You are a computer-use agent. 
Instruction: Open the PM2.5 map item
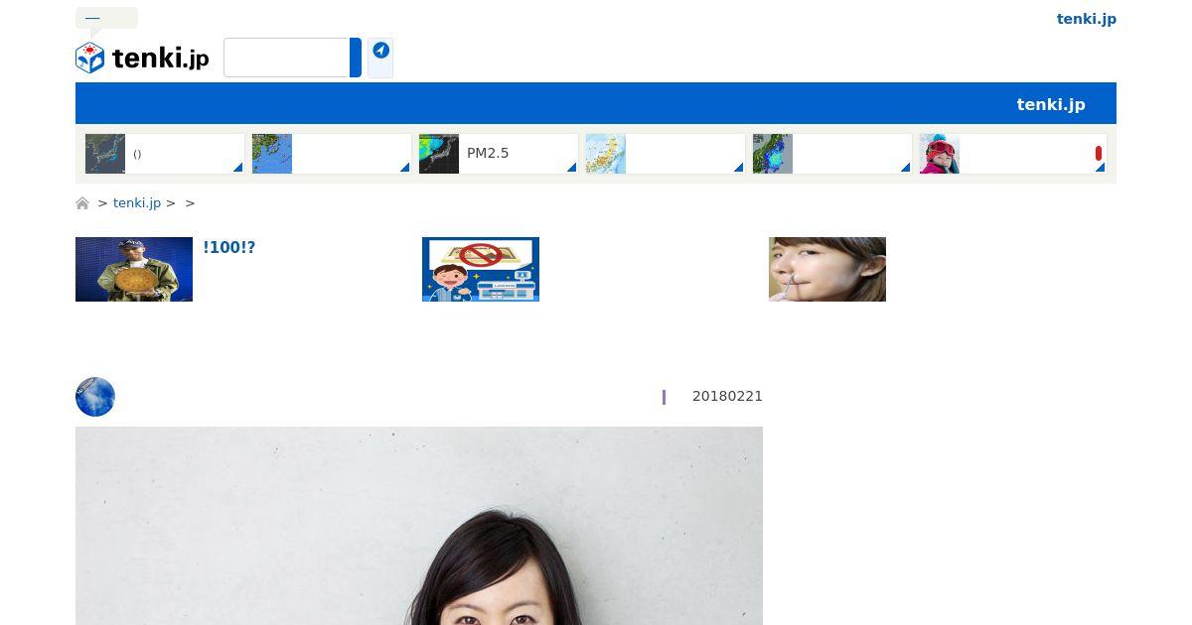tap(499, 154)
